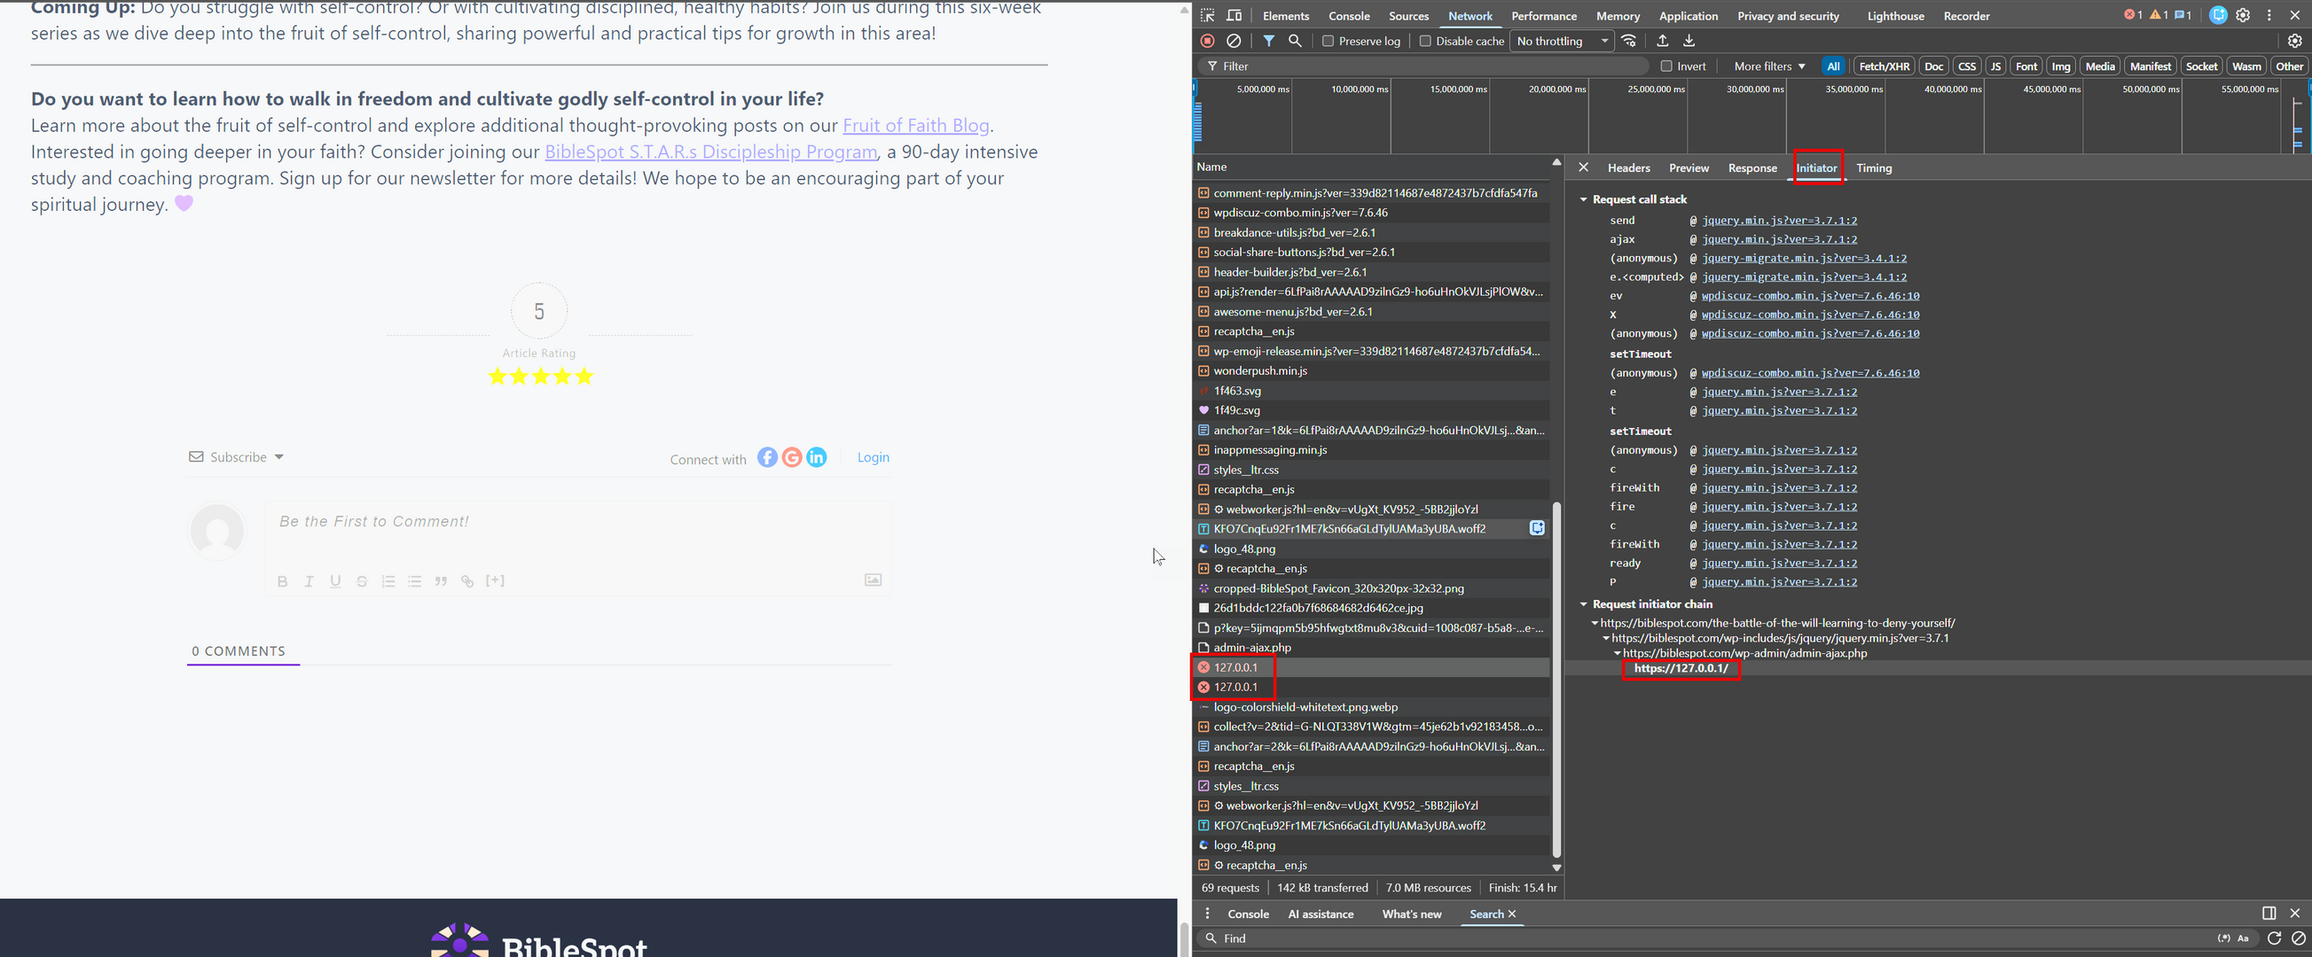Open the No throttling dropdown
Screen dimensions: 2312x957
tap(1562, 42)
